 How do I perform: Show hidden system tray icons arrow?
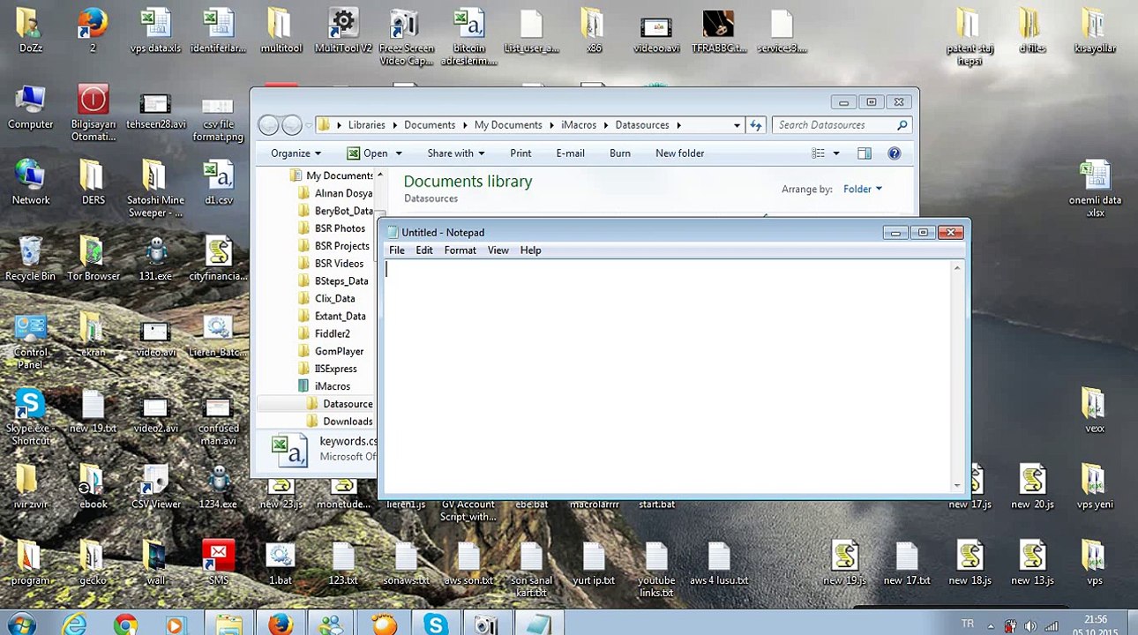[x=991, y=624]
